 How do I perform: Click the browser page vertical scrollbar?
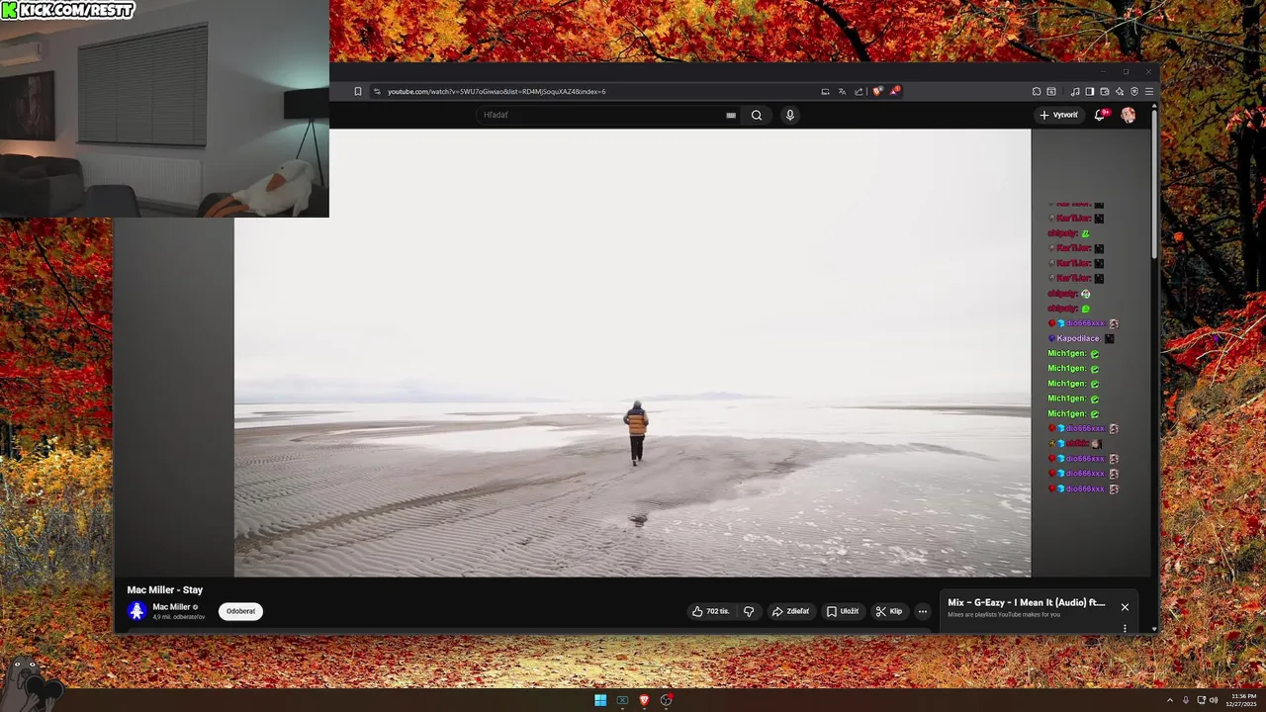(1154, 186)
